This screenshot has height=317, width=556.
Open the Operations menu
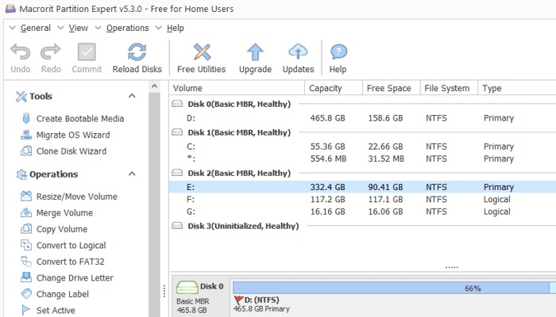pyautogui.click(x=127, y=28)
